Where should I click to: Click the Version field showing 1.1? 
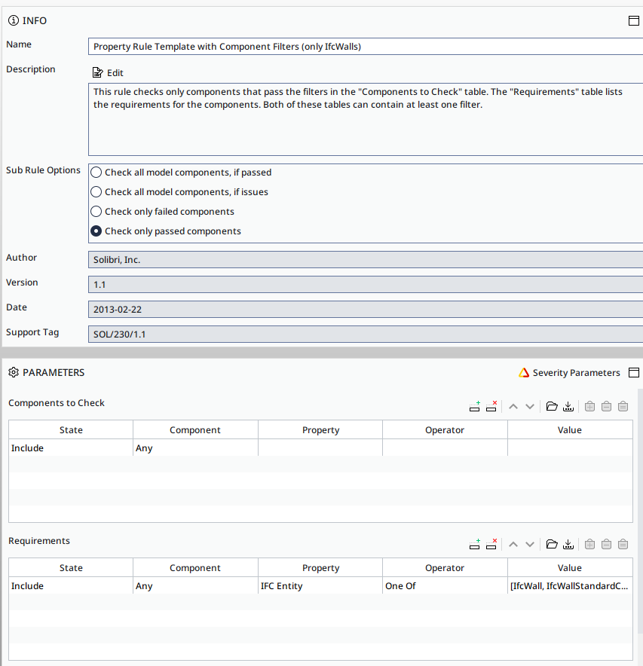pyautogui.click(x=366, y=285)
